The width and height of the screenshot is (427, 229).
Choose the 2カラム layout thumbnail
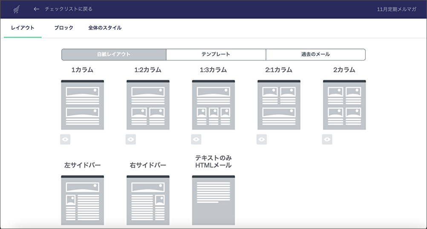(344, 105)
